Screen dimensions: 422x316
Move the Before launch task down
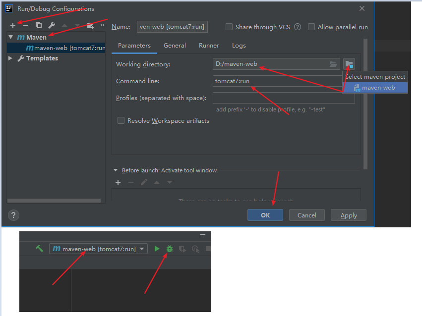pyautogui.click(x=170, y=182)
